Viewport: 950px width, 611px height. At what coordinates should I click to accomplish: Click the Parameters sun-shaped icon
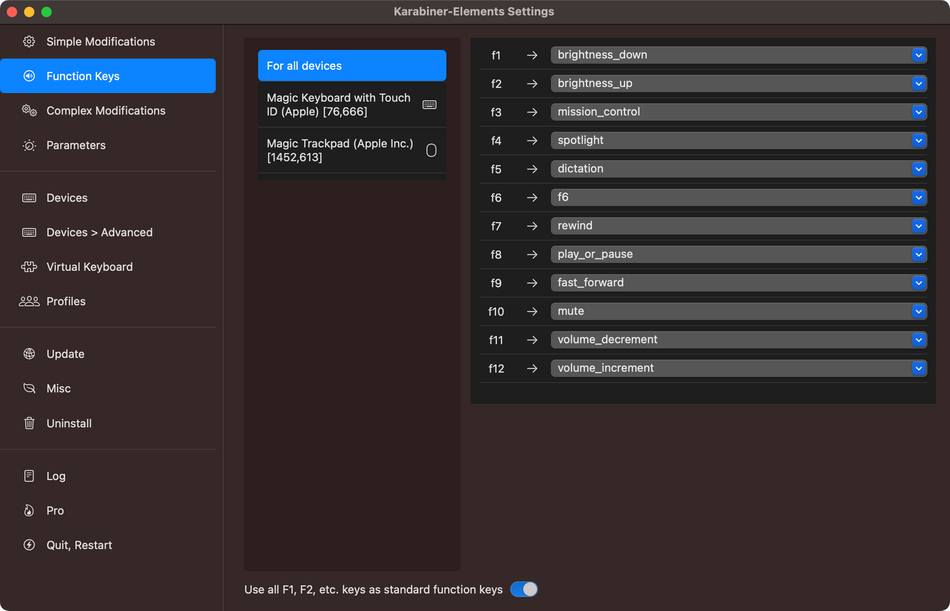point(29,145)
